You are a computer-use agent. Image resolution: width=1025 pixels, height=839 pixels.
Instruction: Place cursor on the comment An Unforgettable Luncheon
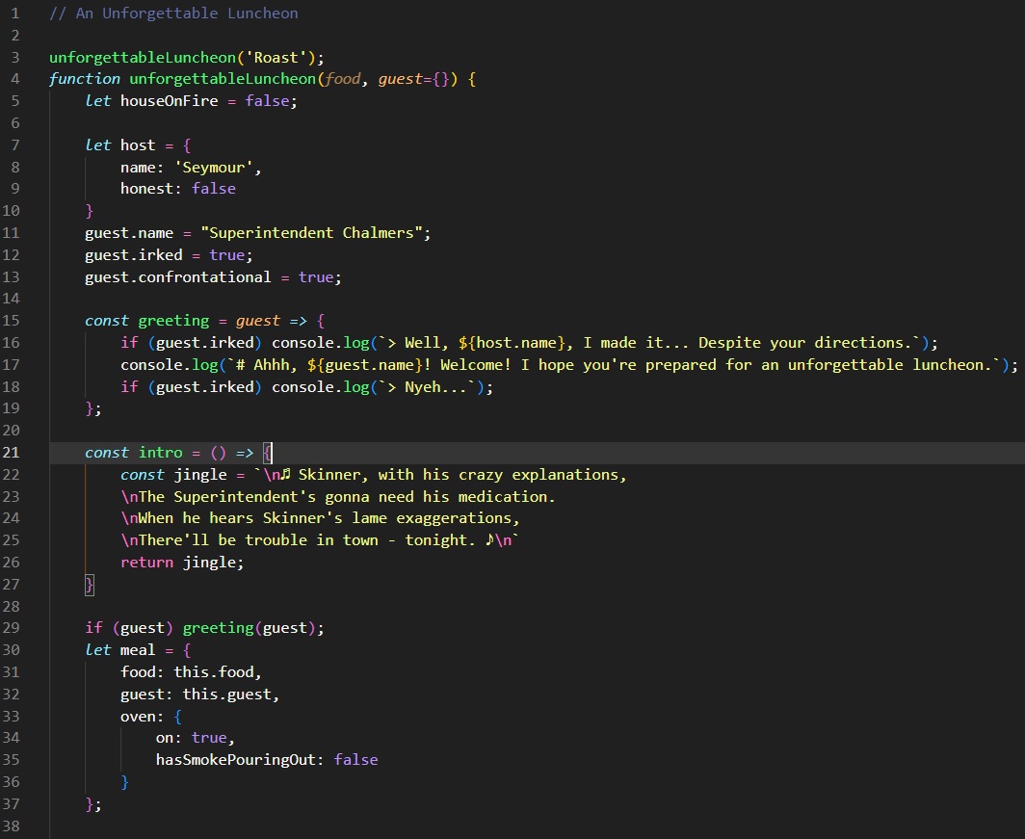coord(173,13)
